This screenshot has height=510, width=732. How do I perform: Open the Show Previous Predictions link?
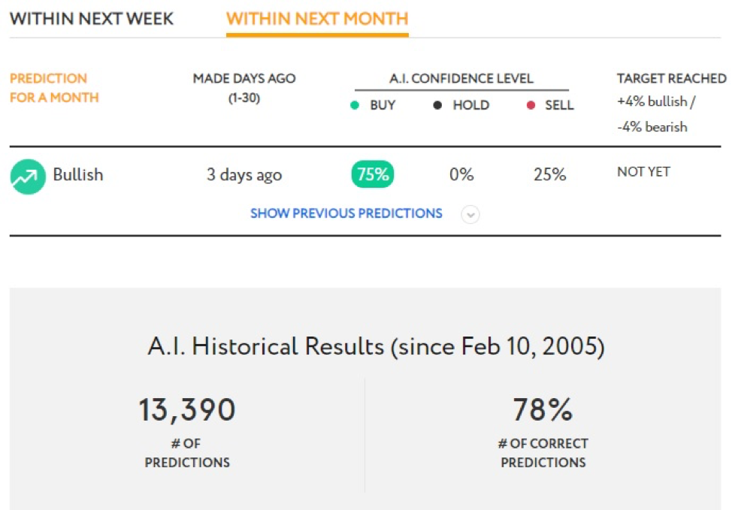[x=346, y=213]
